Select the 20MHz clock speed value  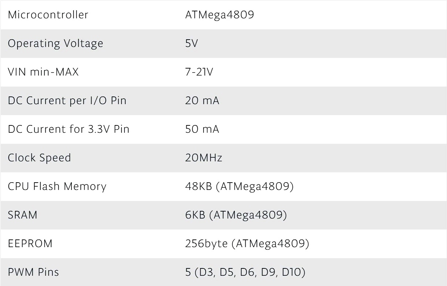click(204, 158)
